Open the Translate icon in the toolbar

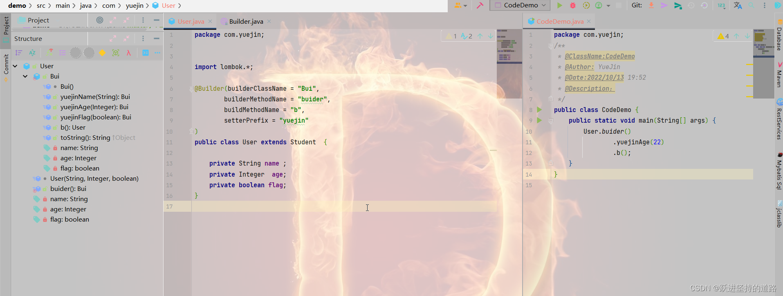tap(738, 5)
